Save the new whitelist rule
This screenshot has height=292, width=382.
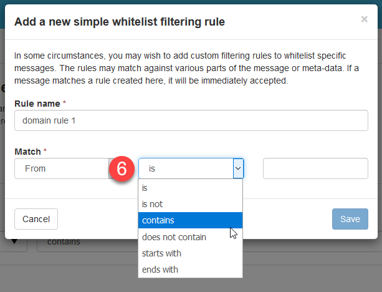point(350,219)
